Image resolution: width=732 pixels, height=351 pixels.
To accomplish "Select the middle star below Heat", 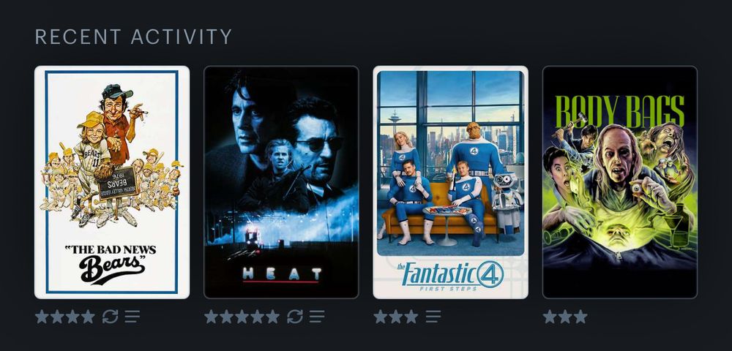I will point(242,317).
